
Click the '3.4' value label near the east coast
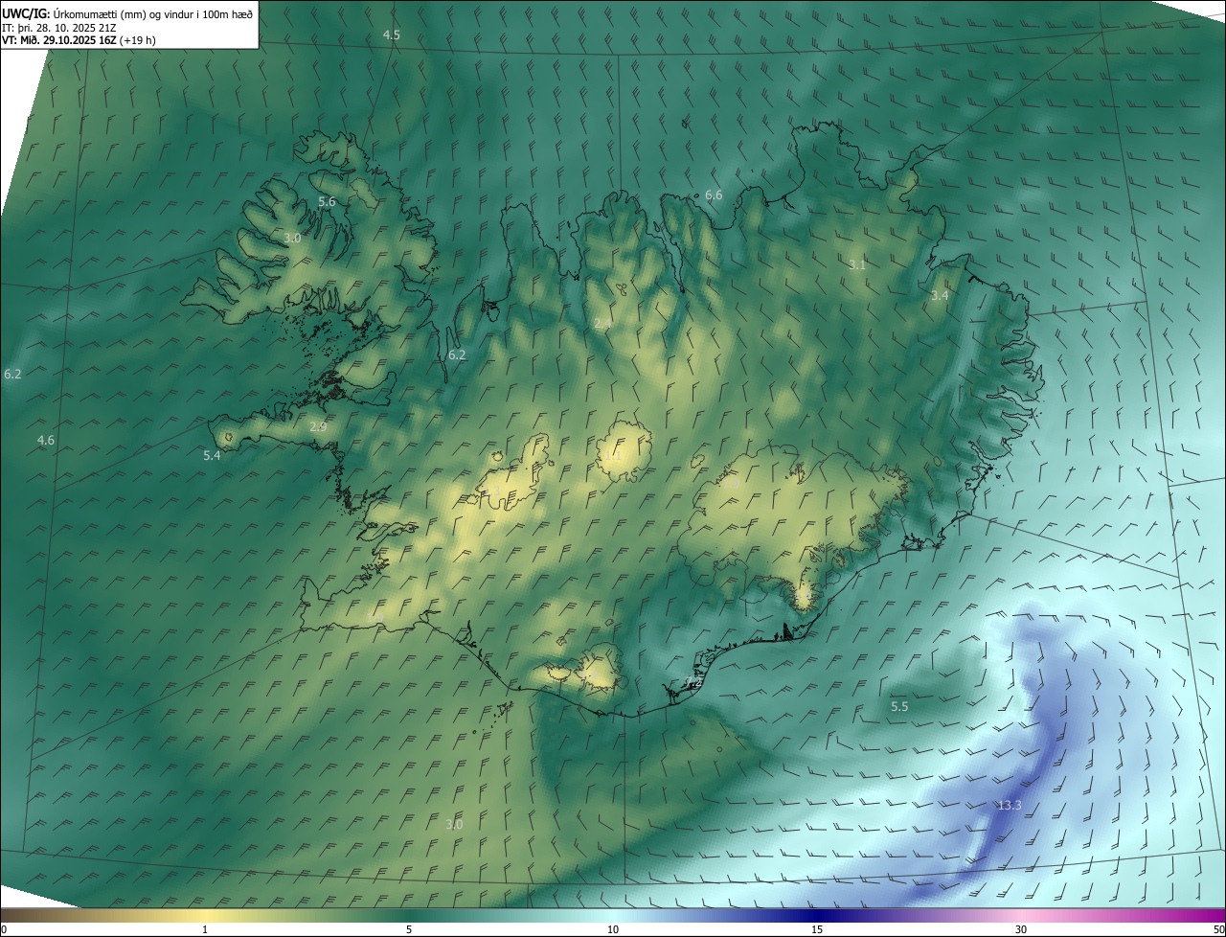tap(940, 295)
